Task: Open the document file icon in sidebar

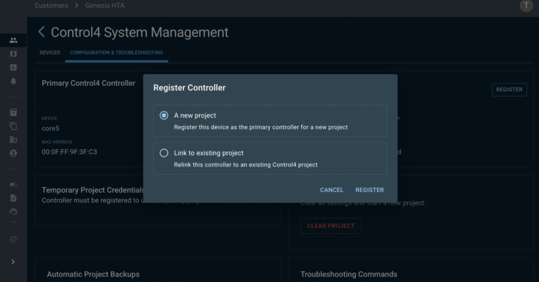Action: [x=13, y=198]
